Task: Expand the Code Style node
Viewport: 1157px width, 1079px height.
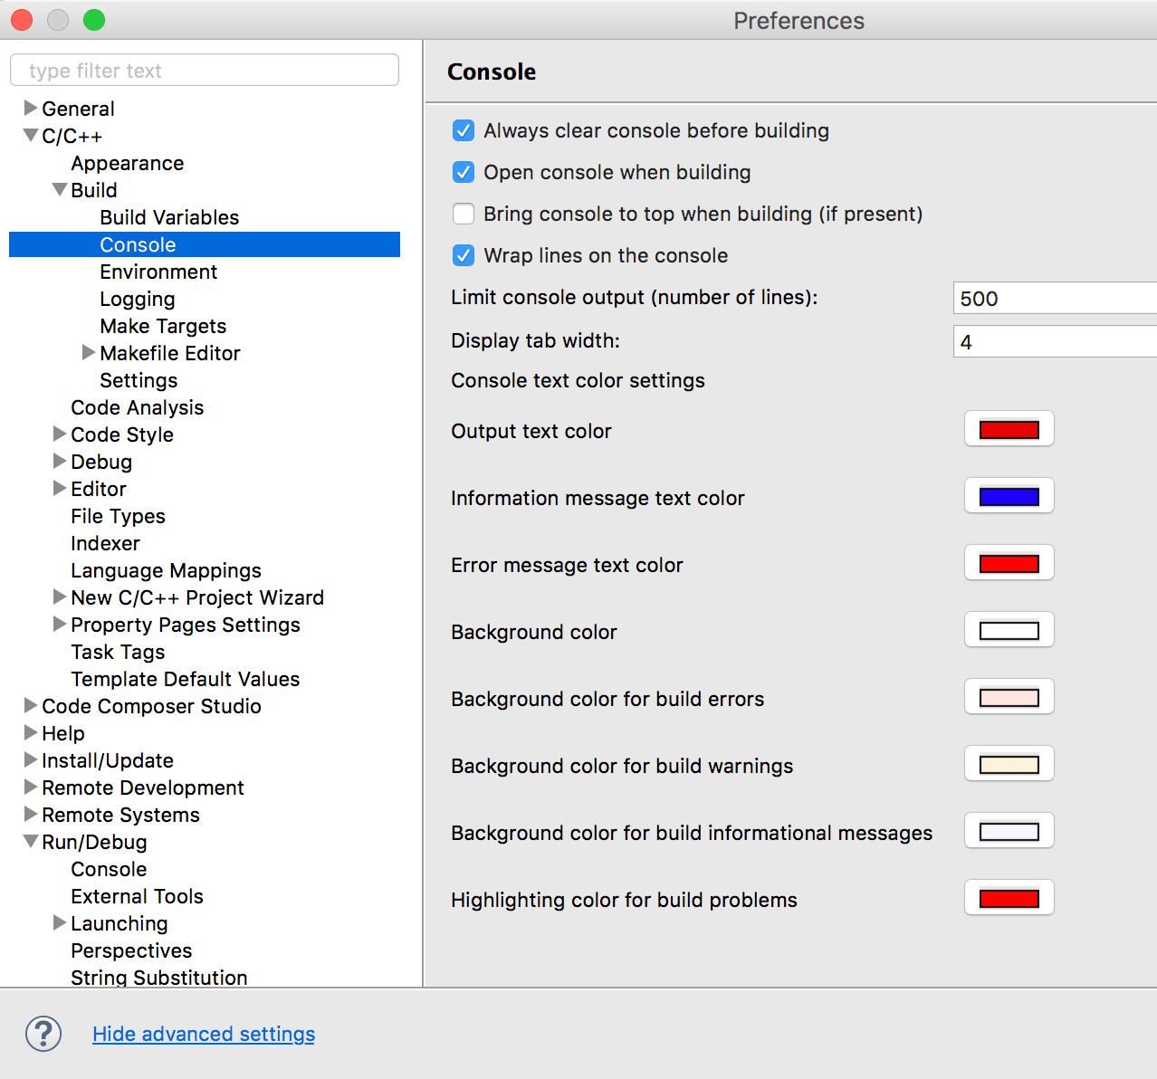Action: pyautogui.click(x=60, y=434)
